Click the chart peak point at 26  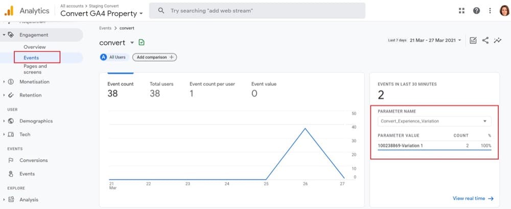point(305,128)
